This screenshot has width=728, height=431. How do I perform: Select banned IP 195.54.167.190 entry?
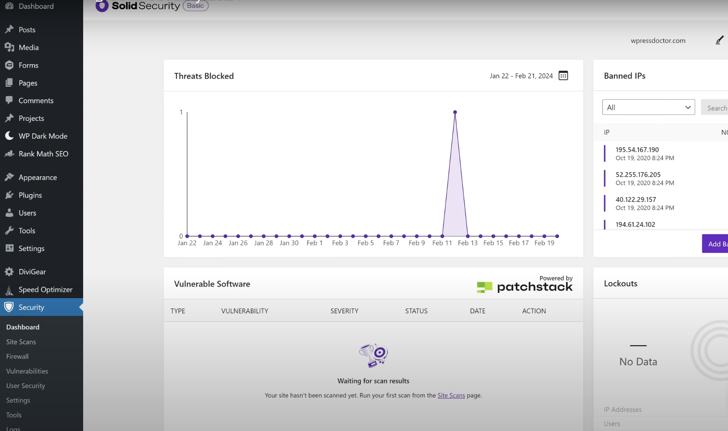coord(637,150)
